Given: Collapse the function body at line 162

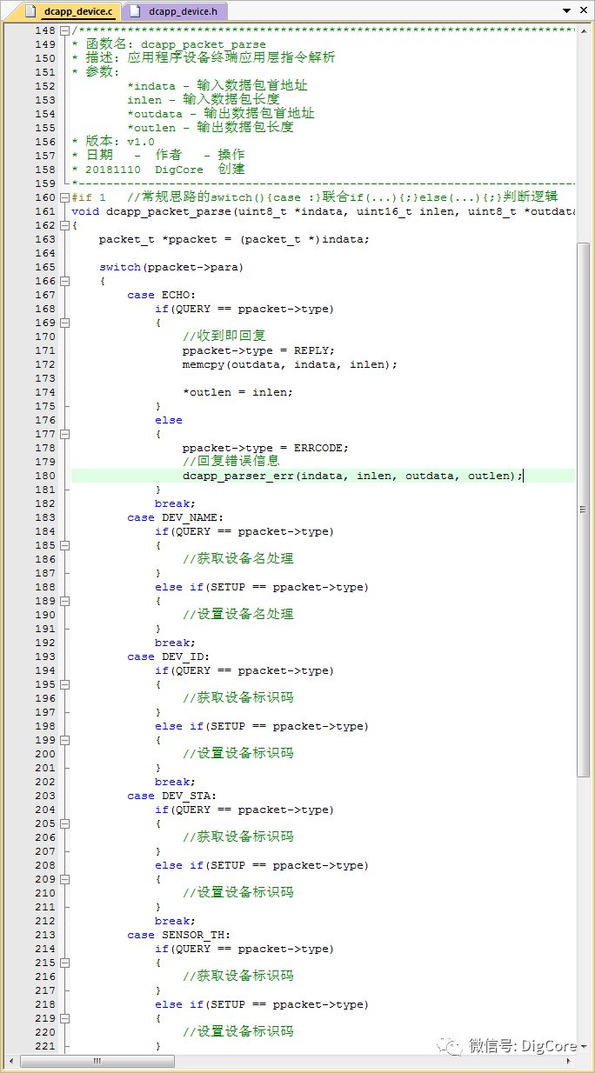Looking at the screenshot, I should (64, 225).
